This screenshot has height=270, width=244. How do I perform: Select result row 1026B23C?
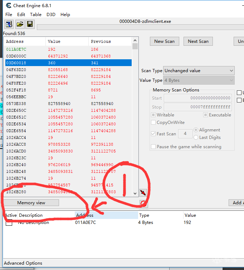[68, 158]
